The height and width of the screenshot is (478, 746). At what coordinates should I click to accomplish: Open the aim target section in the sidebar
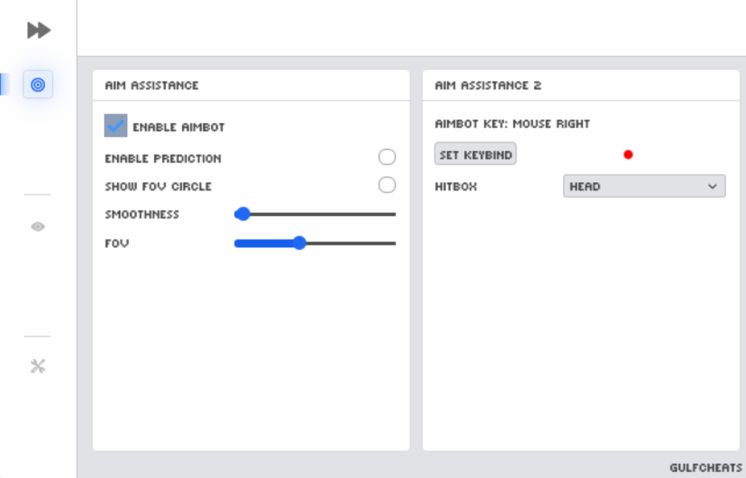pyautogui.click(x=38, y=84)
